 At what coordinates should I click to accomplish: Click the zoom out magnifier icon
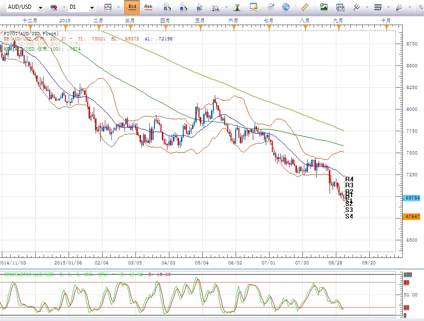click(x=183, y=7)
